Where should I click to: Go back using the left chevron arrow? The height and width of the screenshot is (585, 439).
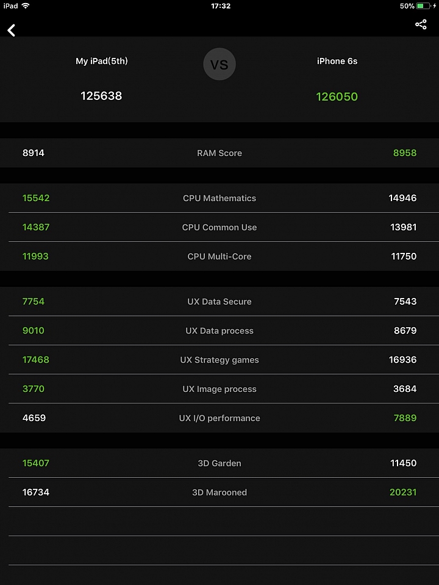[x=11, y=30]
